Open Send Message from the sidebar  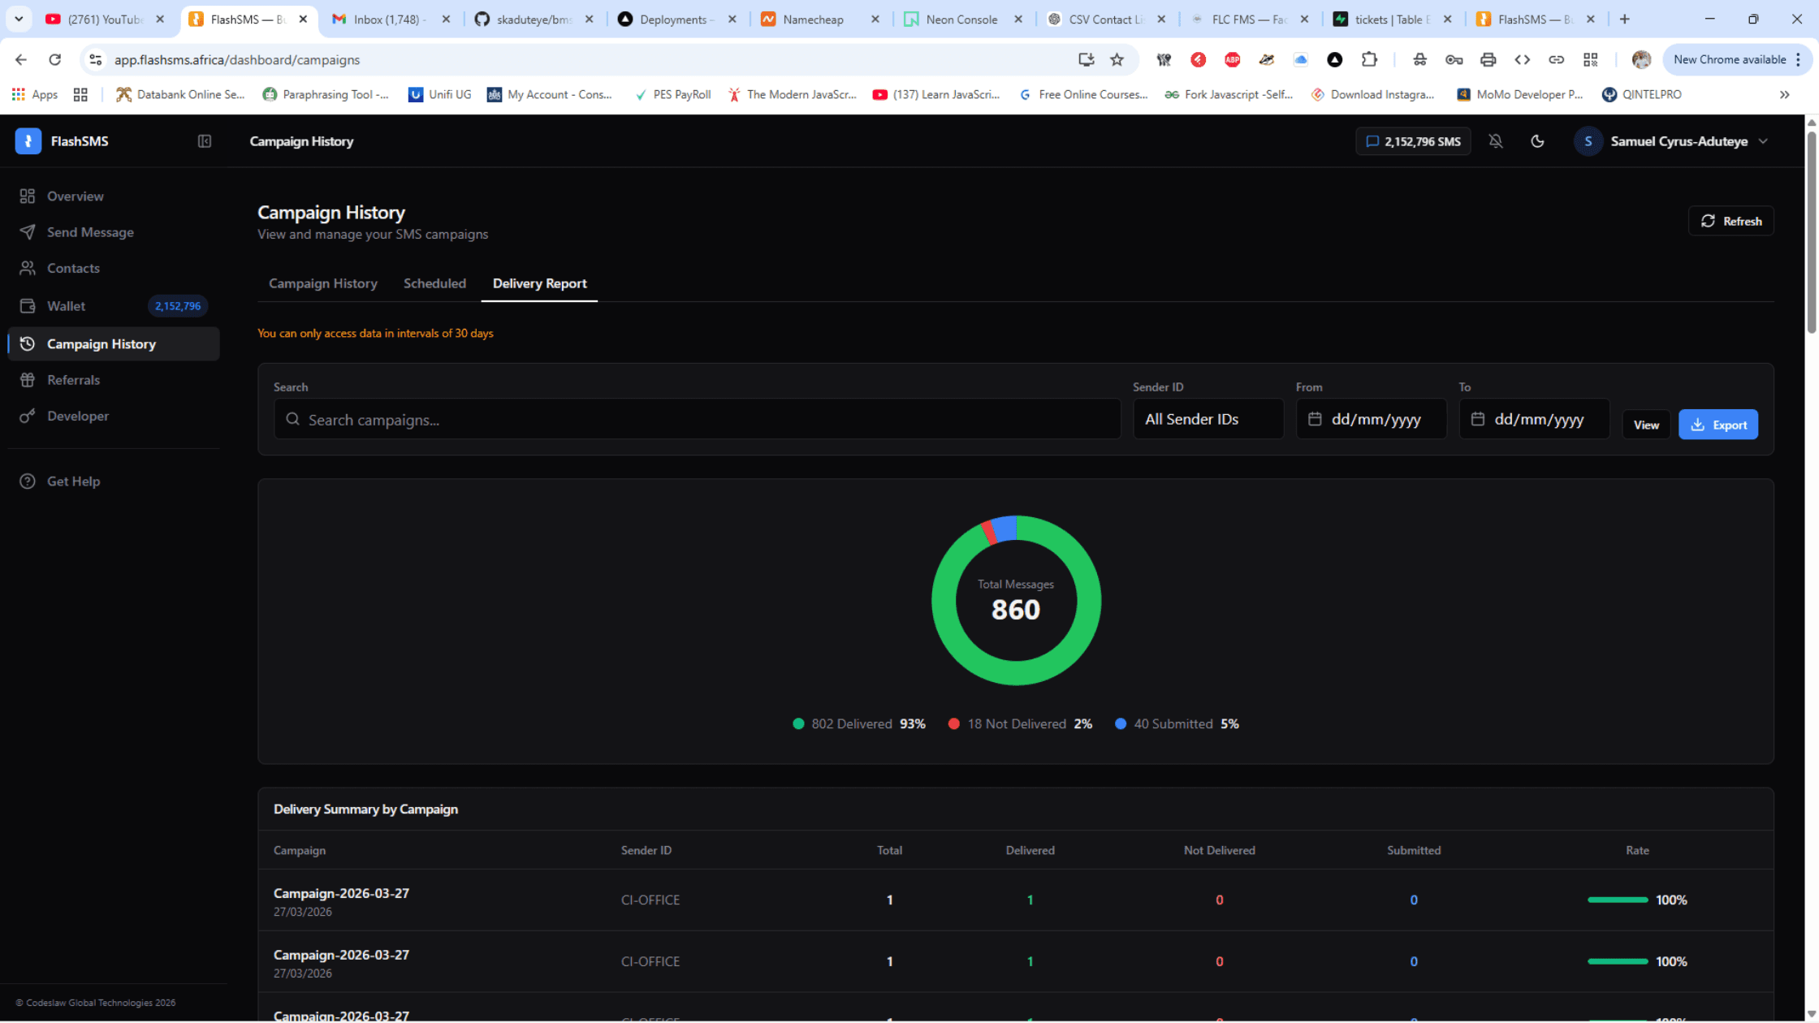pos(90,232)
